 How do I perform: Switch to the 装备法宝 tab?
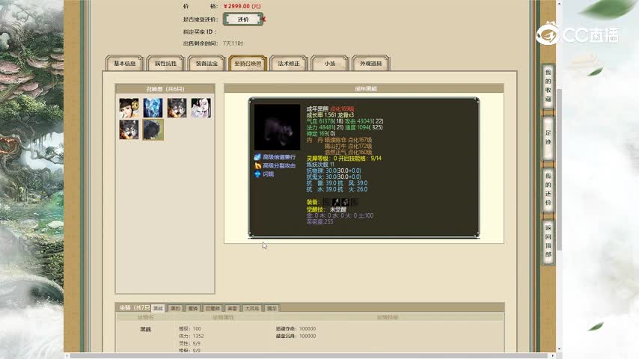click(x=207, y=63)
